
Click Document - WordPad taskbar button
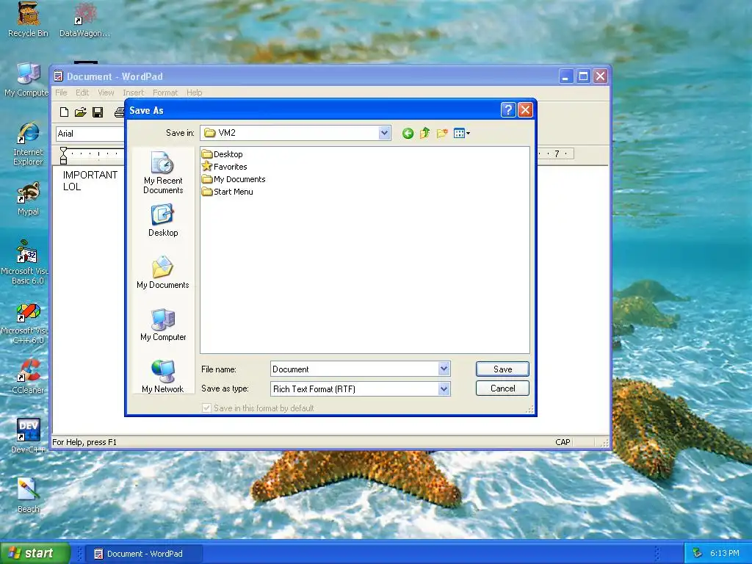[x=144, y=554]
